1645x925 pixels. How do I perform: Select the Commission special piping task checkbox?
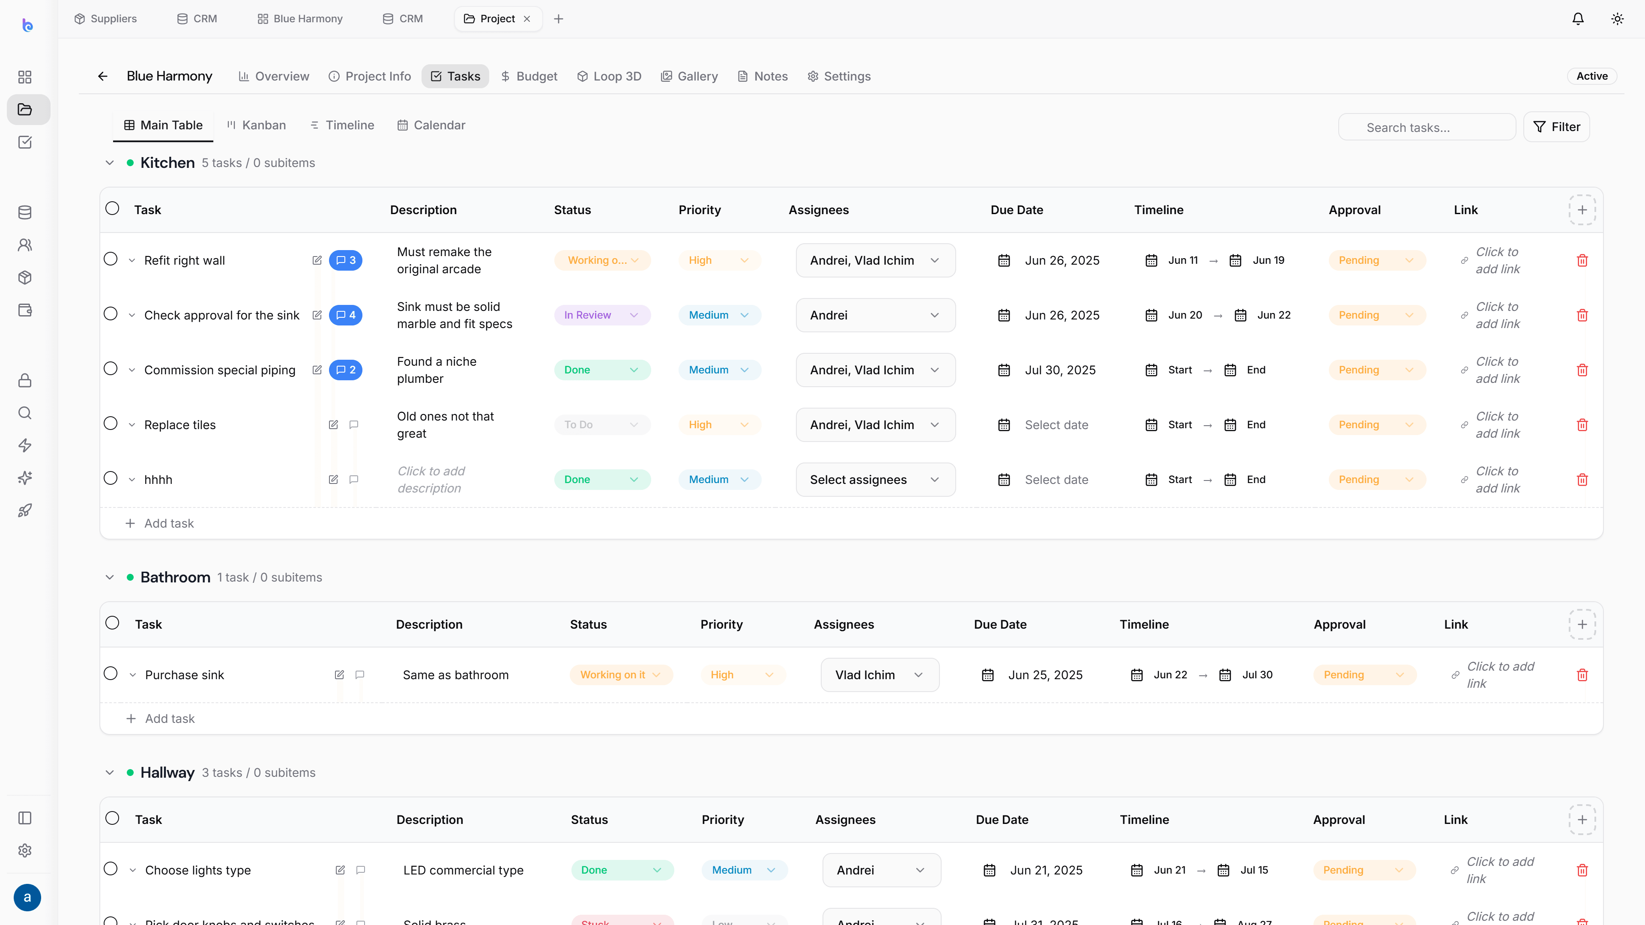click(x=111, y=369)
